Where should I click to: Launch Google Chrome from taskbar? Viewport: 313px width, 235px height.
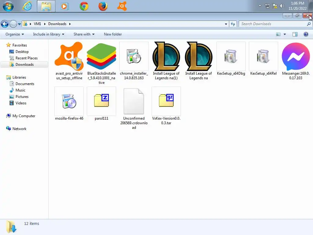click(84, 6)
